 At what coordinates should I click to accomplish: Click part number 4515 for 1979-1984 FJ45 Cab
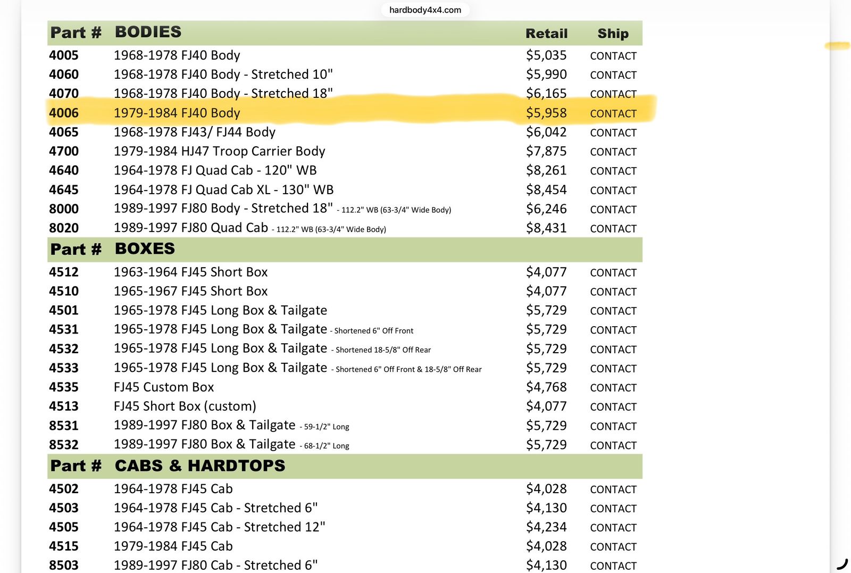click(64, 546)
